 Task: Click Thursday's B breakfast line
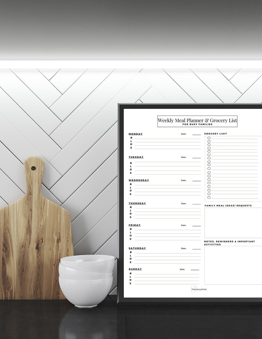(167, 207)
